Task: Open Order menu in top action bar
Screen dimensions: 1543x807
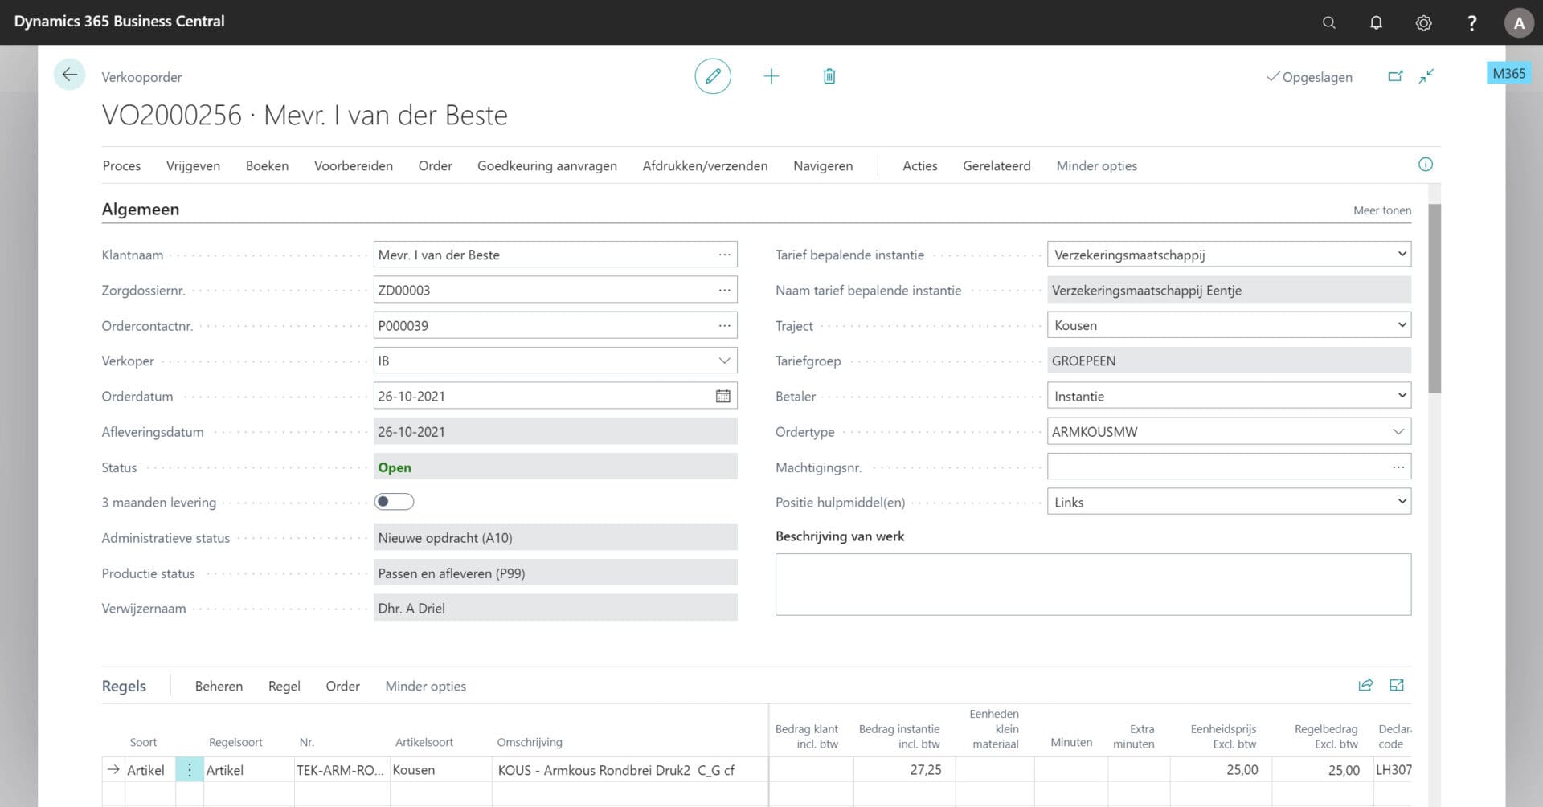Action: (435, 165)
